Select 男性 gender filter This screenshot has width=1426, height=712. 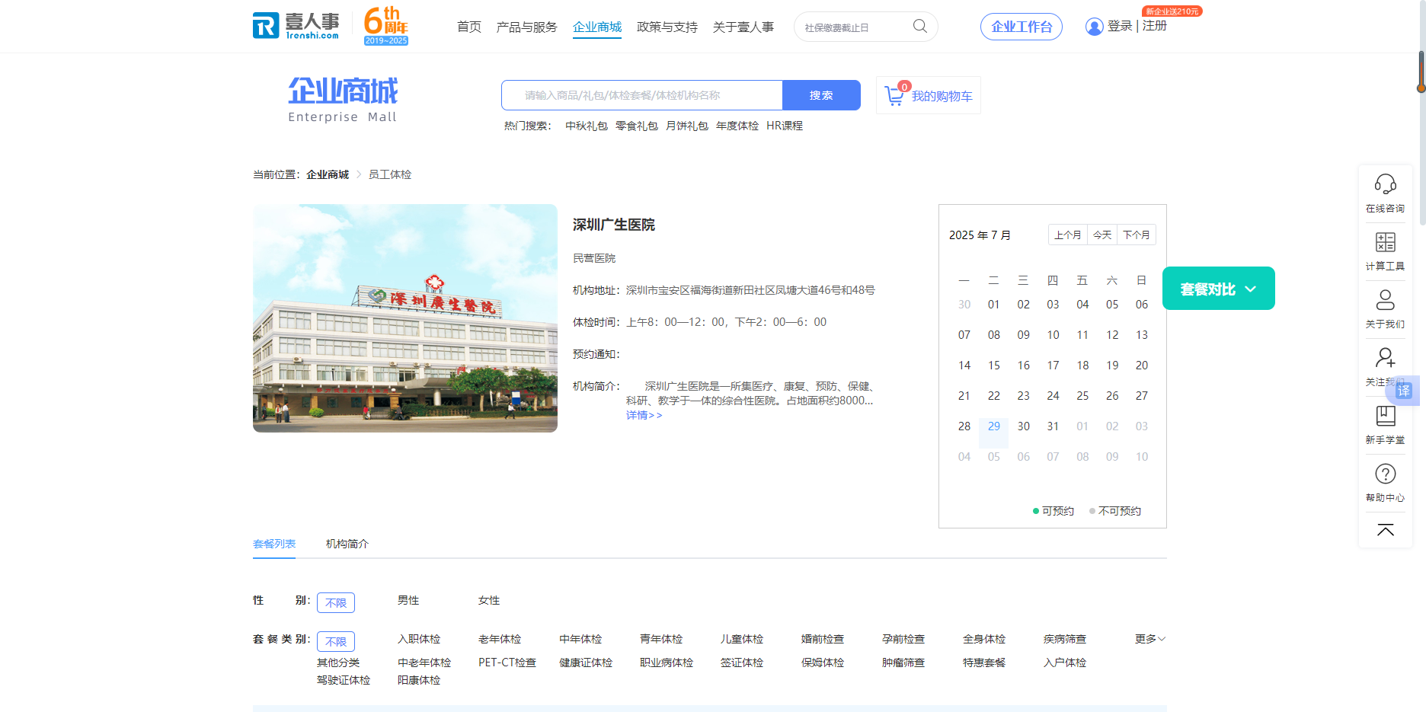click(x=408, y=601)
